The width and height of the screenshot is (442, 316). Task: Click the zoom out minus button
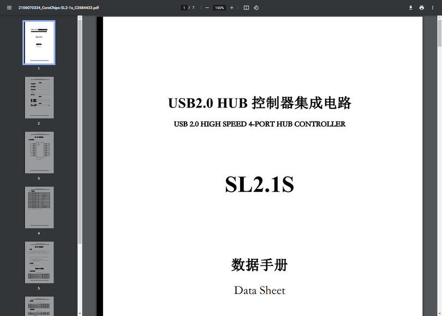pyautogui.click(x=207, y=8)
